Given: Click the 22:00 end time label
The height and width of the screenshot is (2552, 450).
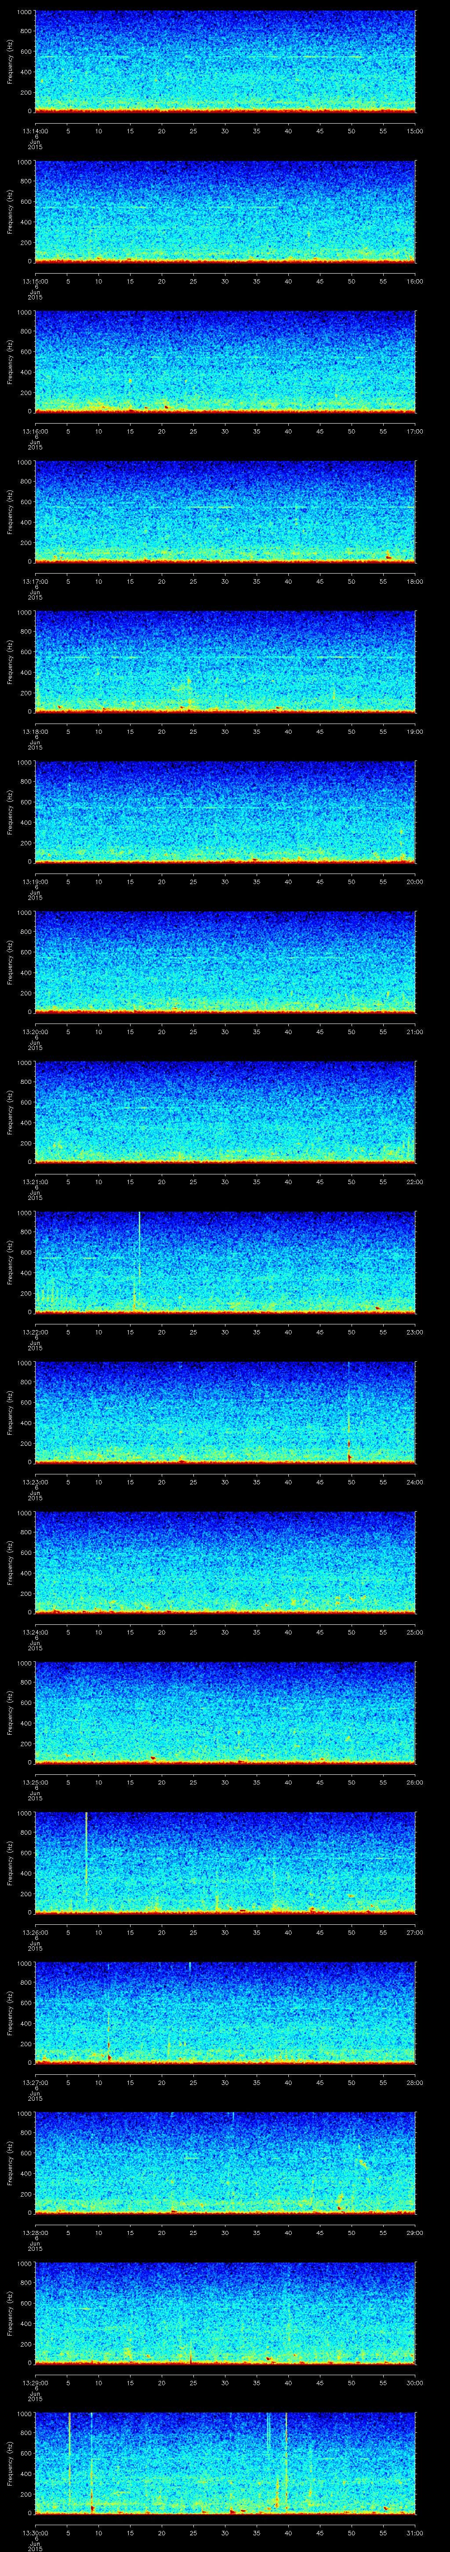Looking at the screenshot, I should (414, 1182).
